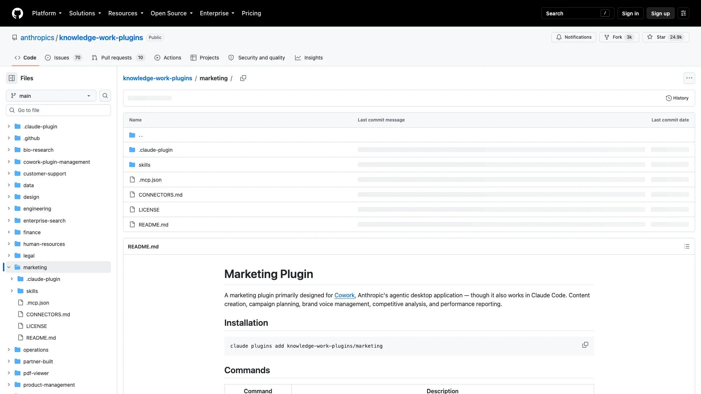Select customer-support in the file tree
701x394 pixels.
click(58, 173)
